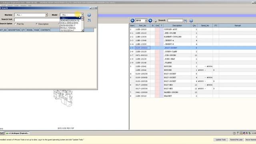This screenshot has height=144, width=256.
Task: Click the e-Catalogue taskbar button
Action: click(x=17, y=133)
